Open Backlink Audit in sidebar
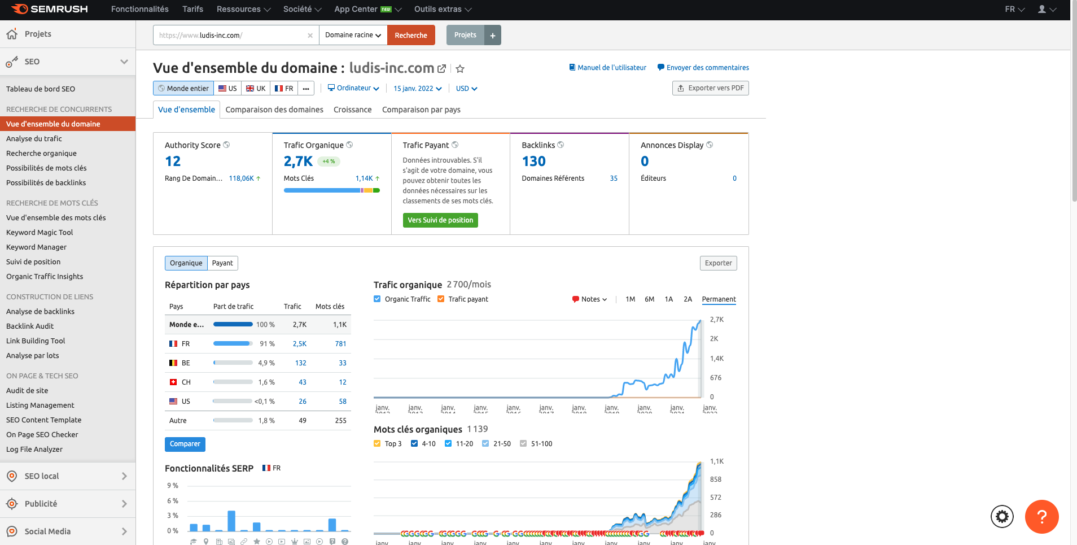The image size is (1077, 545). point(30,326)
